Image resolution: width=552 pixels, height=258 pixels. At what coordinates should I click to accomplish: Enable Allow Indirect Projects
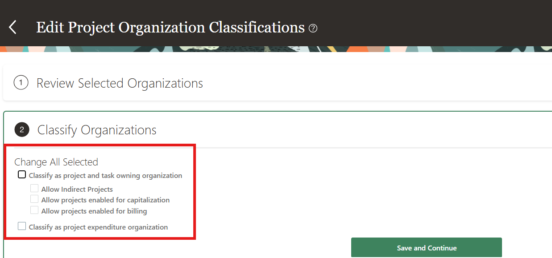(34, 188)
